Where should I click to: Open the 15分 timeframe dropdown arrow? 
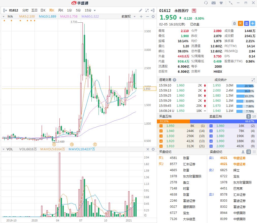click(94, 10)
